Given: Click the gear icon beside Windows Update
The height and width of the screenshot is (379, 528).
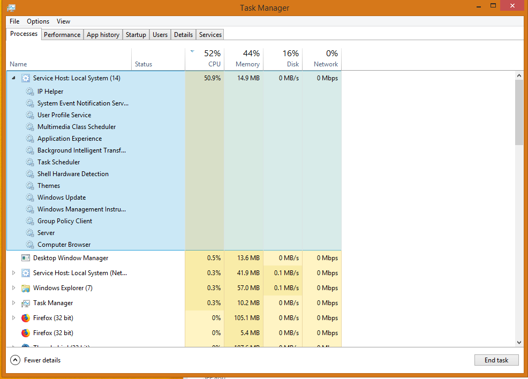Looking at the screenshot, I should point(30,198).
